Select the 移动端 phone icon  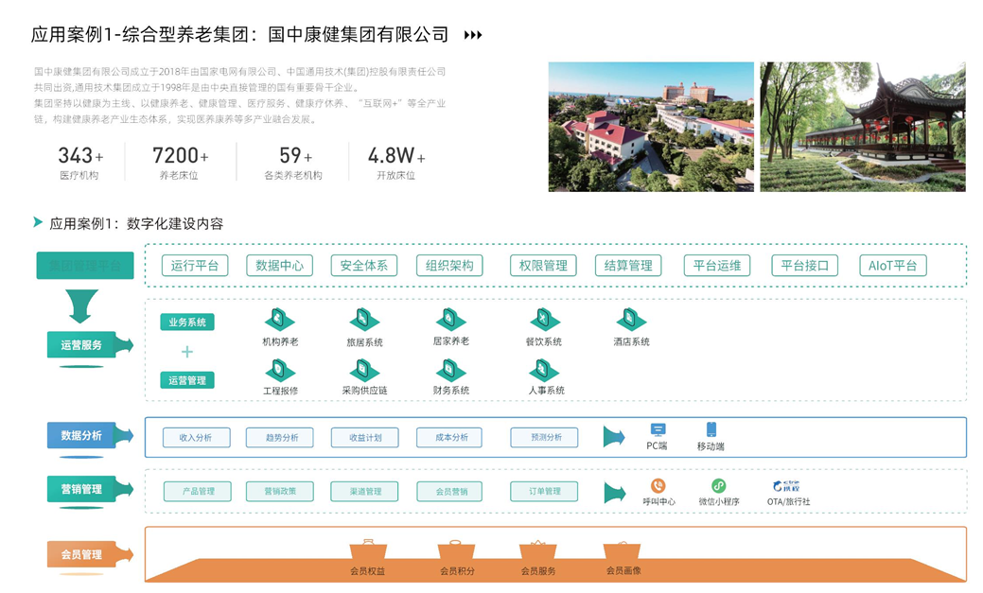point(711,430)
